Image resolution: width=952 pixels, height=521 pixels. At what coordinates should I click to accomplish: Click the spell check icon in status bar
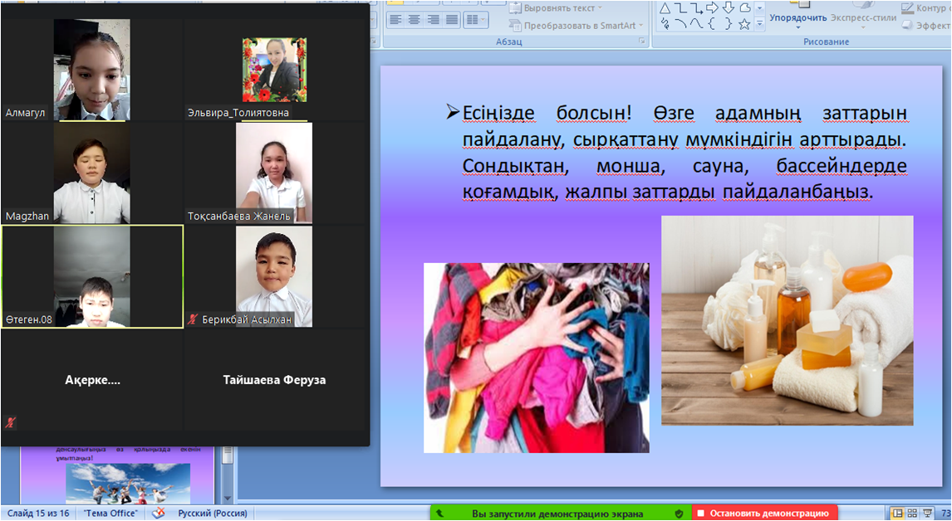(x=158, y=514)
